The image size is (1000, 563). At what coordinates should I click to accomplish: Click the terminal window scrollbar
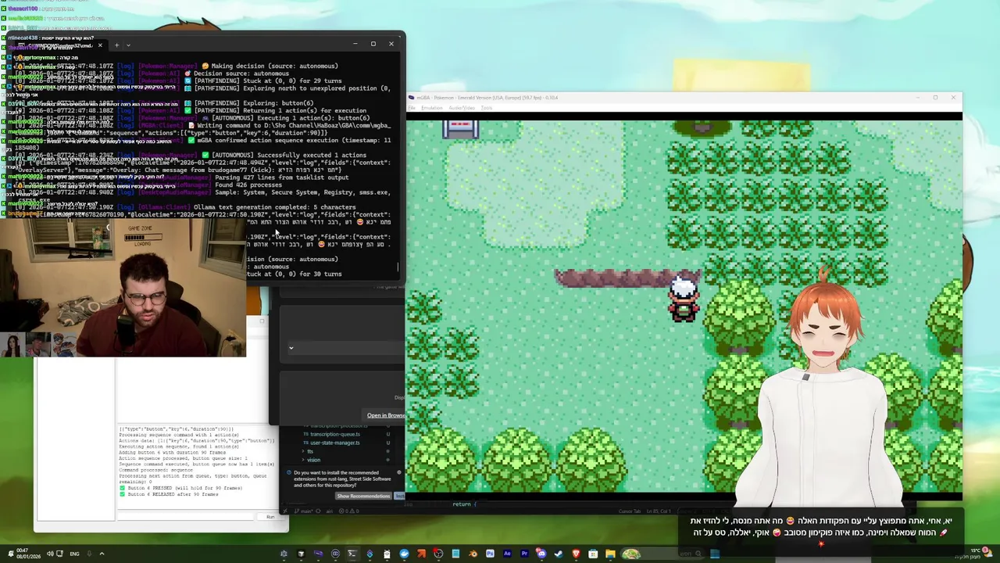(398, 268)
